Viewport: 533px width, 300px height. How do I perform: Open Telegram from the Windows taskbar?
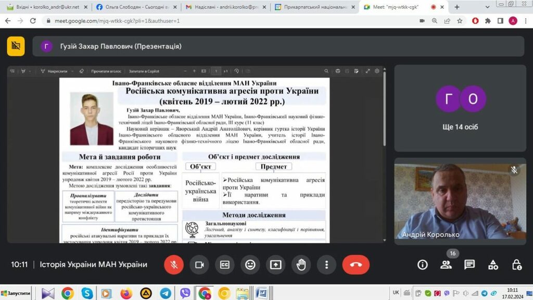166,293
